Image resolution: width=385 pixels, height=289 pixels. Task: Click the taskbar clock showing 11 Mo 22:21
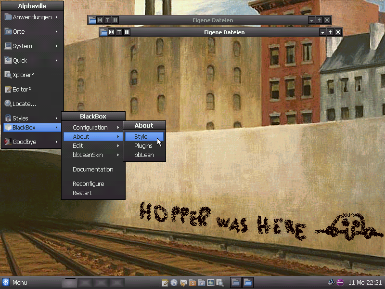[x=365, y=283]
